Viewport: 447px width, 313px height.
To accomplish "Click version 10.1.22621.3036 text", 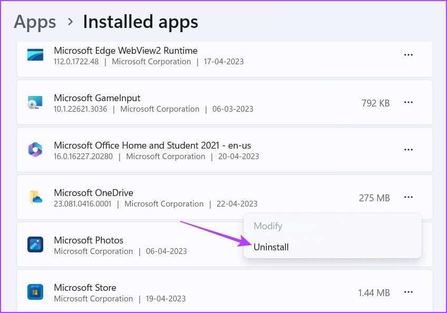I will pyautogui.click(x=81, y=109).
